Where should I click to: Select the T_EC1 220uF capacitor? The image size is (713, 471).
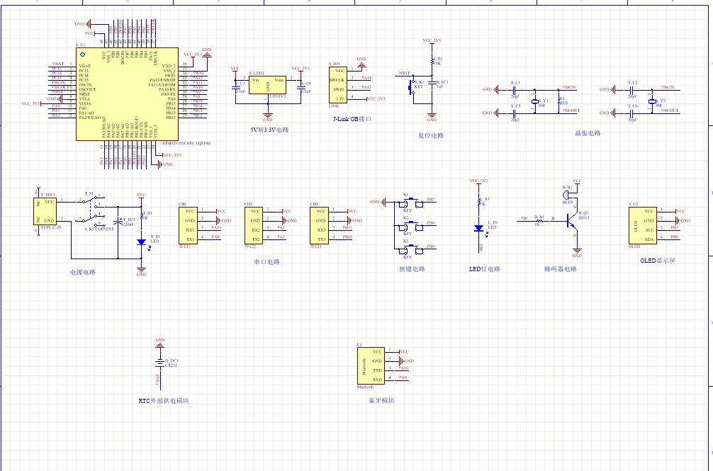tap(118, 221)
